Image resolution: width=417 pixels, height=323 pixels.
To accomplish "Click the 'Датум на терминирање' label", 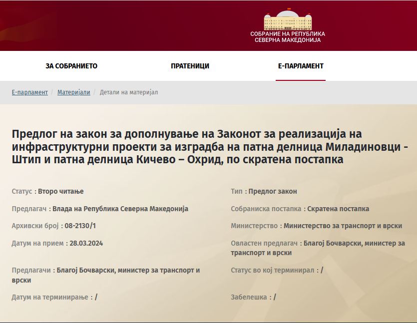I will coord(50,297).
